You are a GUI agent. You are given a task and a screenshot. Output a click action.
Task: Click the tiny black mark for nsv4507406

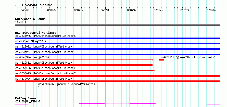(x=39, y=87)
